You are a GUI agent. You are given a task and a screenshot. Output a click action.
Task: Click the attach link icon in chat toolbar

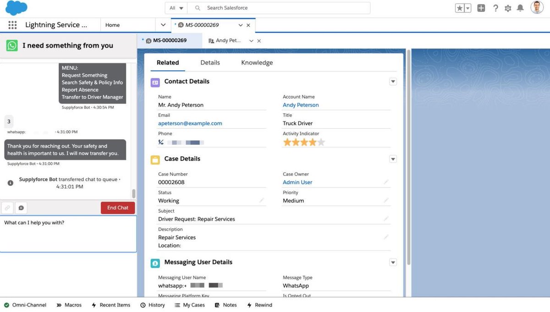point(7,208)
